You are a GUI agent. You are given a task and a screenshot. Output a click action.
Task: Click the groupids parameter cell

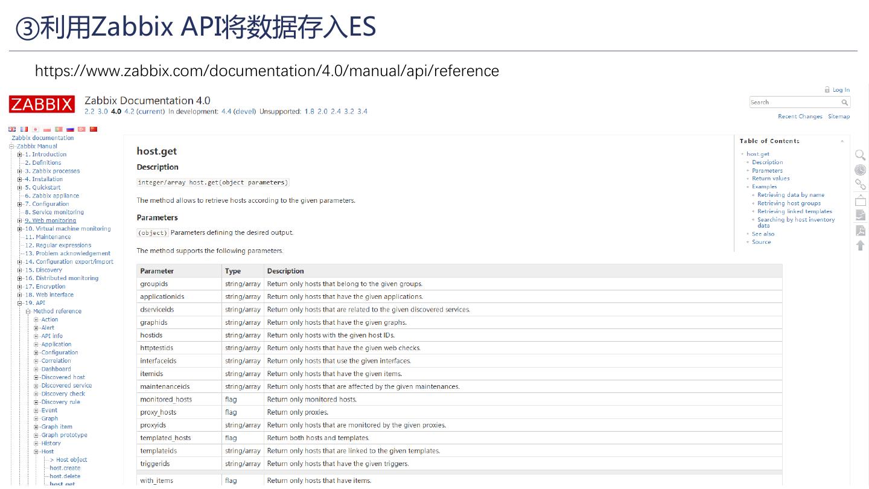(x=179, y=284)
